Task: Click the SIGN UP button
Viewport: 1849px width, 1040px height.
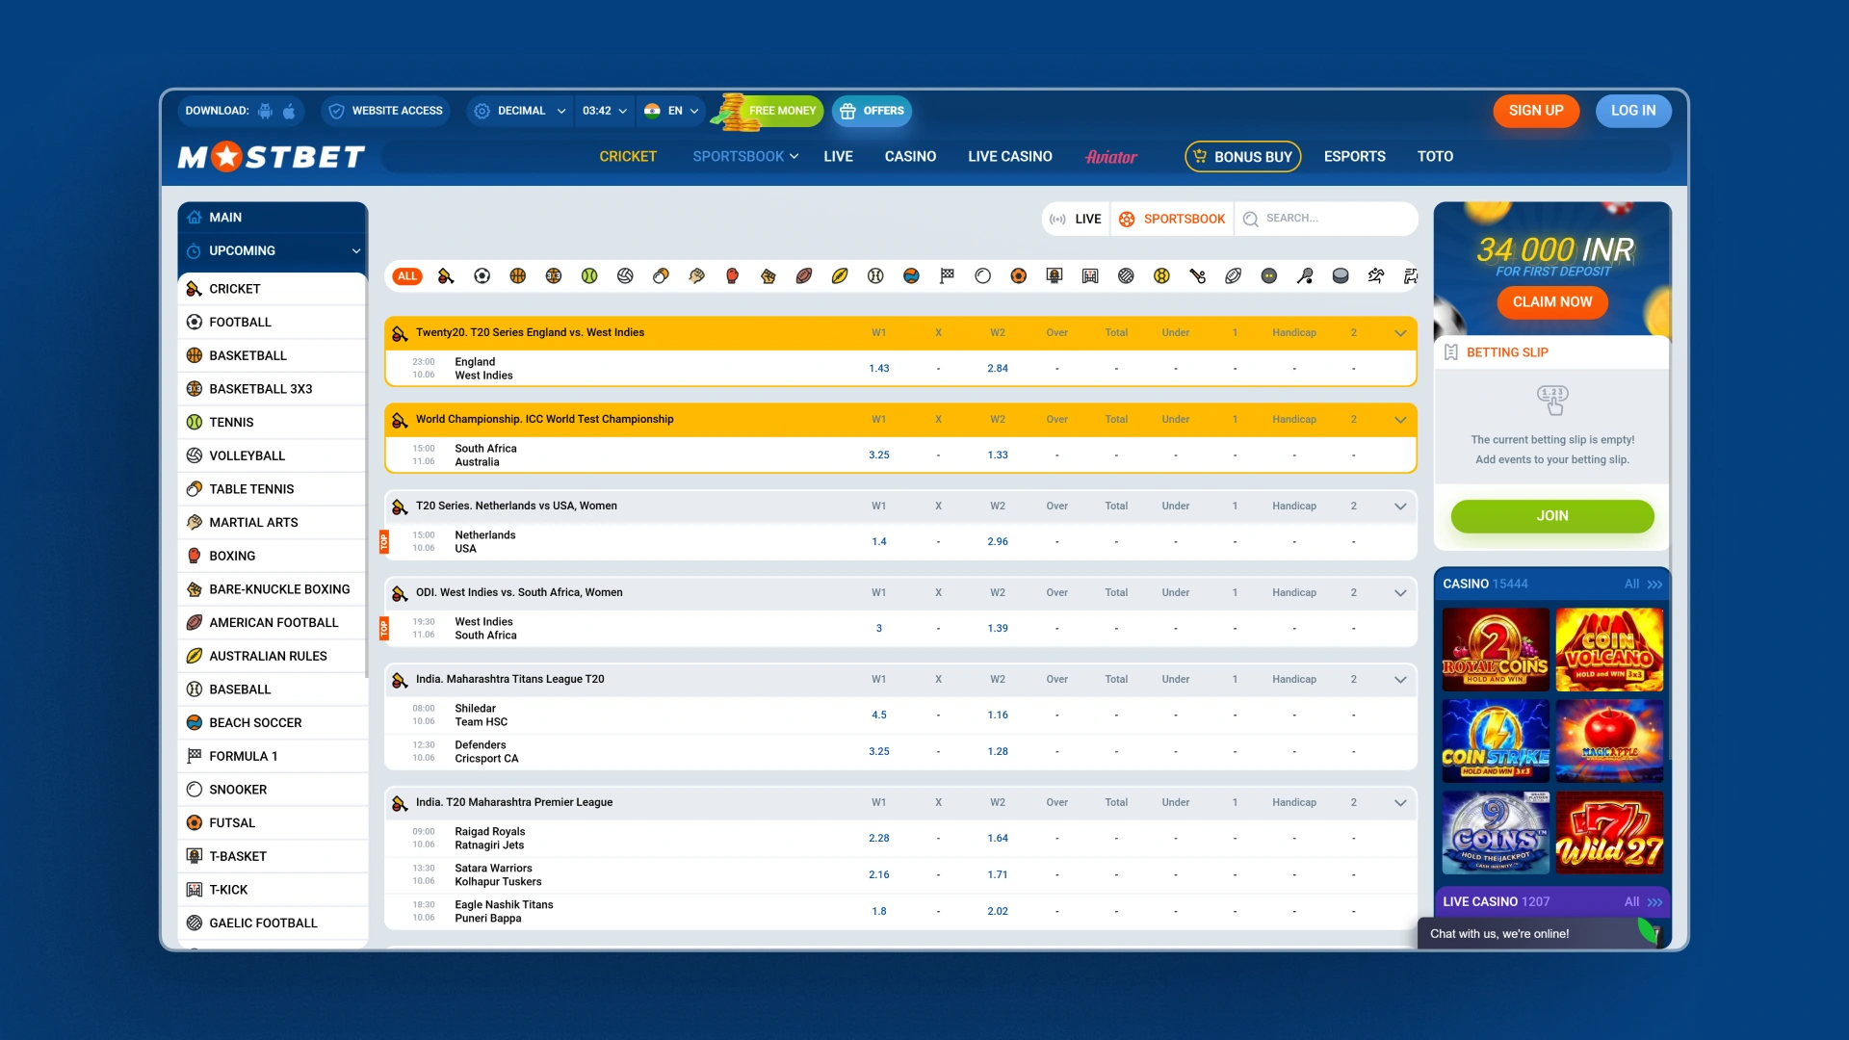Action: coord(1536,111)
